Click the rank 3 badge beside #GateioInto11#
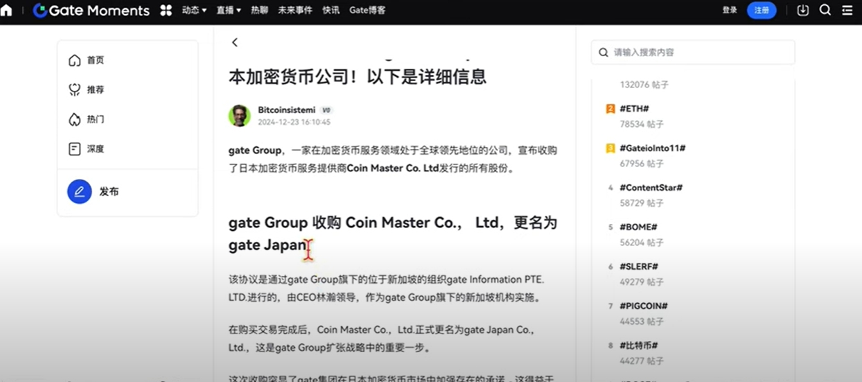Screen dimensions: 862x382 point(610,148)
